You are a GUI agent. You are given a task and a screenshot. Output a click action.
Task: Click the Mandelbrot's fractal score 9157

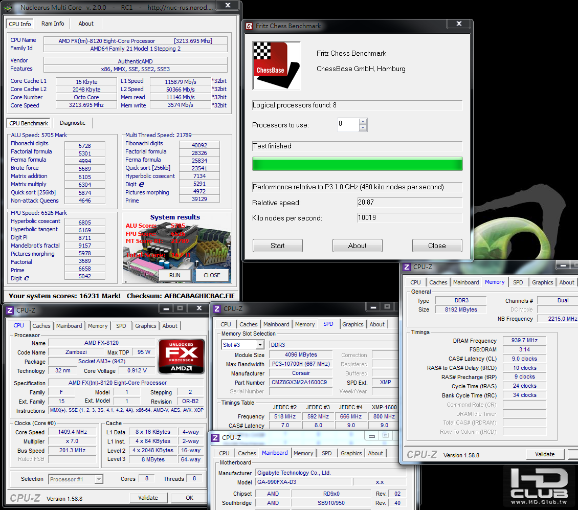(x=85, y=246)
